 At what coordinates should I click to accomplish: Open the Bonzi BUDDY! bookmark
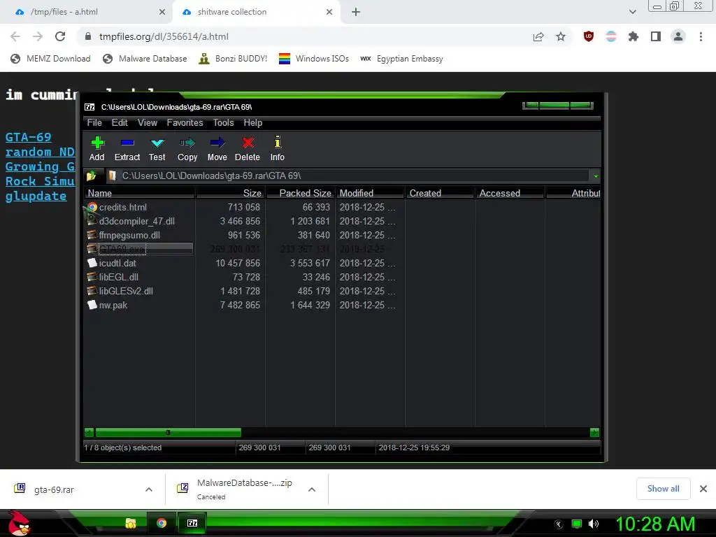point(233,59)
